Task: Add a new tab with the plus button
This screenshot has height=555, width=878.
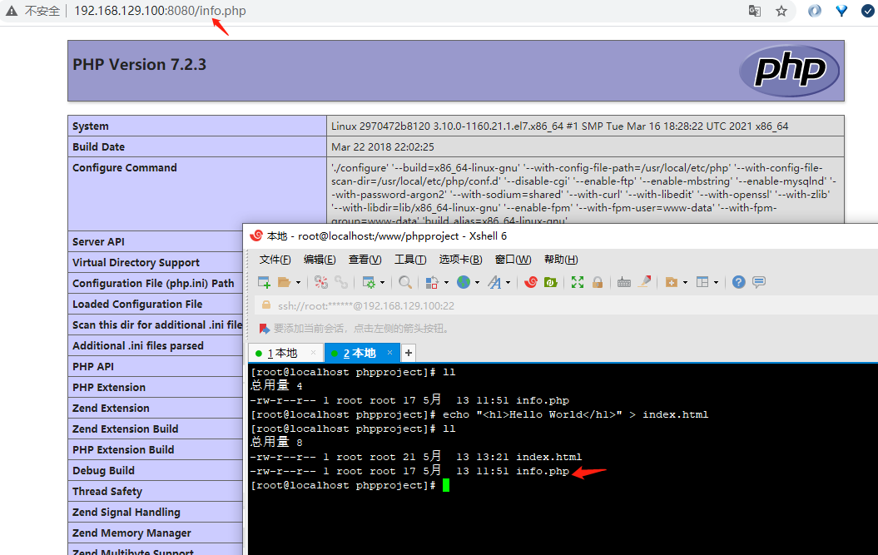Action: [409, 353]
